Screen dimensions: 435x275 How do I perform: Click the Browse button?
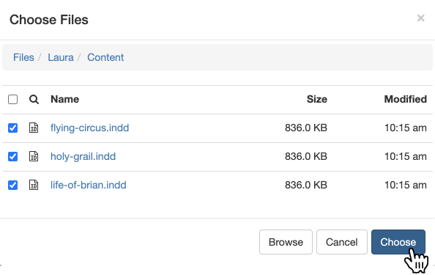(286, 242)
